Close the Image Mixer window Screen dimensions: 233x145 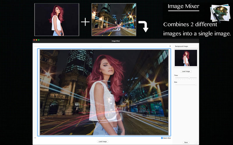tap(34, 40)
